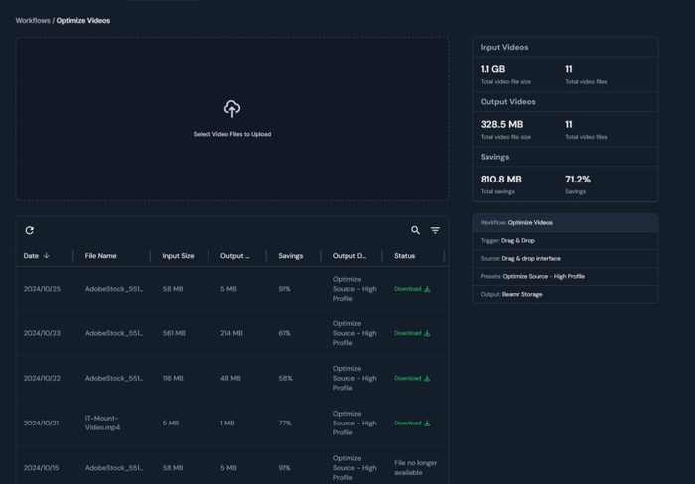Screen dimensions: 695x484
Task: Click the Presets: Optimize Source row
Action: click(x=564, y=276)
